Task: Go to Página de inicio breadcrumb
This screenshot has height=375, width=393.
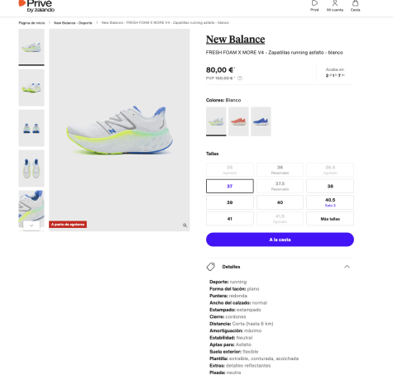Action: pos(31,23)
